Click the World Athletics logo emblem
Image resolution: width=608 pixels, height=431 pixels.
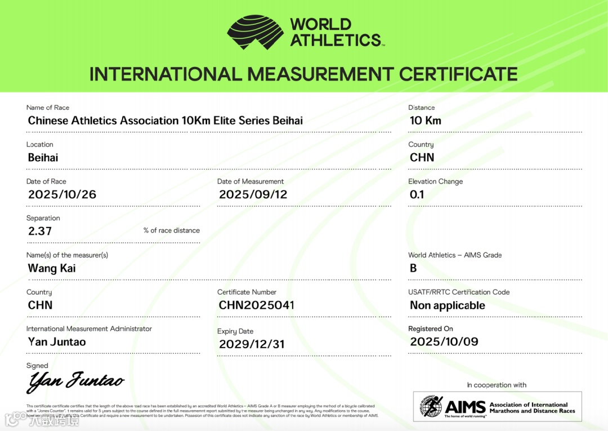coord(255,32)
